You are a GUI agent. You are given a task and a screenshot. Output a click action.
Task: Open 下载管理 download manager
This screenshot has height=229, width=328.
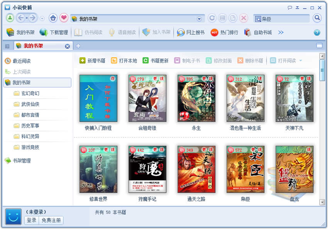point(54,32)
